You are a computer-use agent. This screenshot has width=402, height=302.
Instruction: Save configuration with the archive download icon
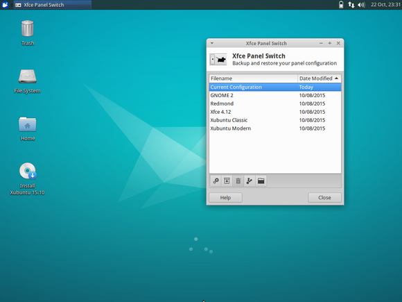227,181
